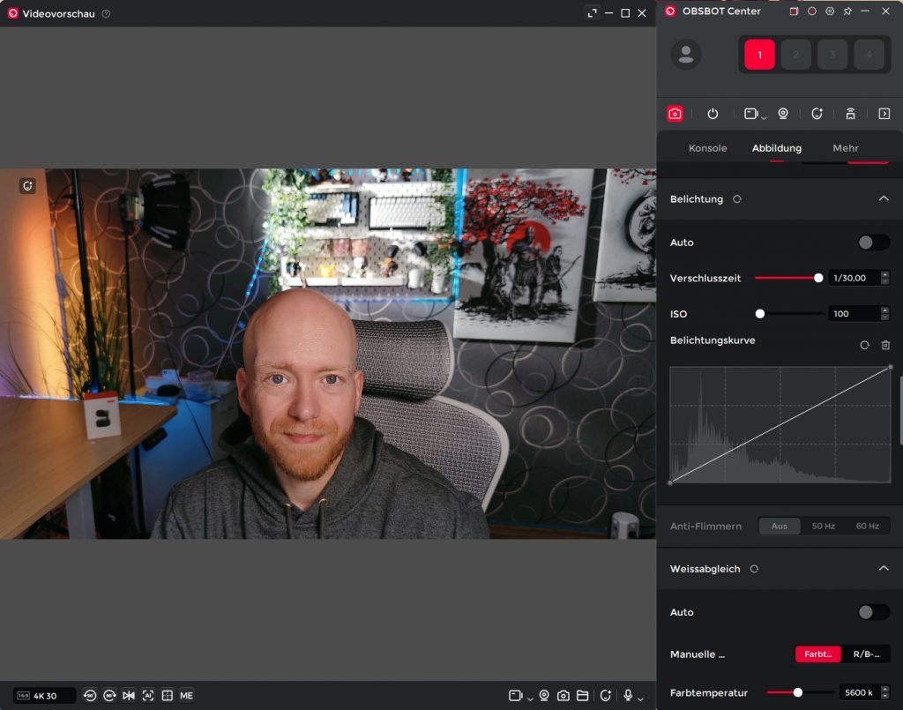
Task: Click the virtual camera icon in OBSBOT Center toolbar
Action: pos(750,114)
